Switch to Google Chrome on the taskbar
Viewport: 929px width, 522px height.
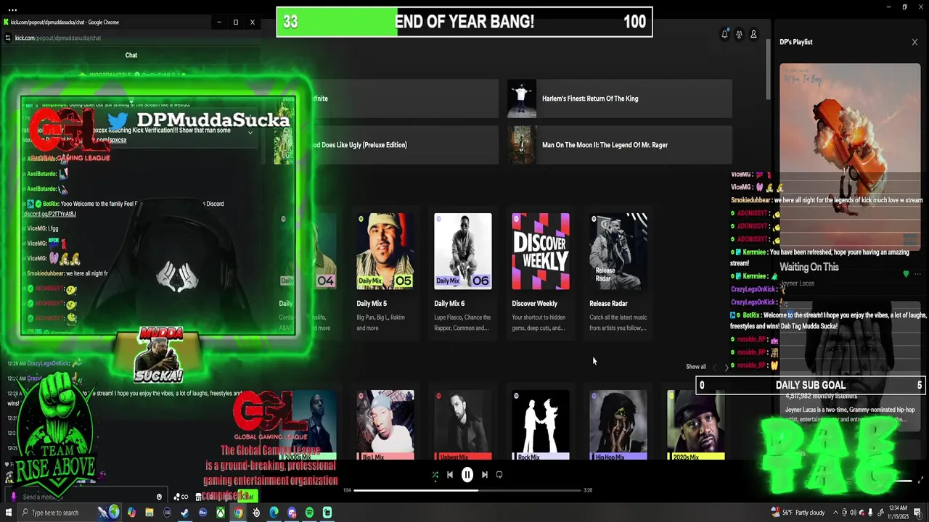pyautogui.click(x=238, y=513)
